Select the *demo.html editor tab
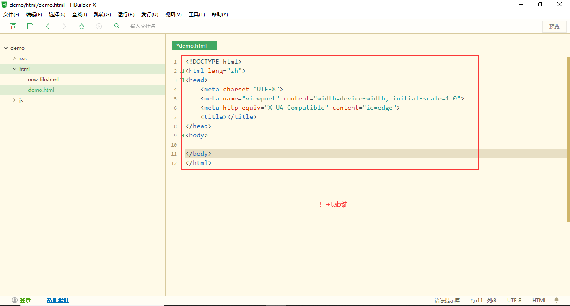The image size is (570, 306). (194, 46)
